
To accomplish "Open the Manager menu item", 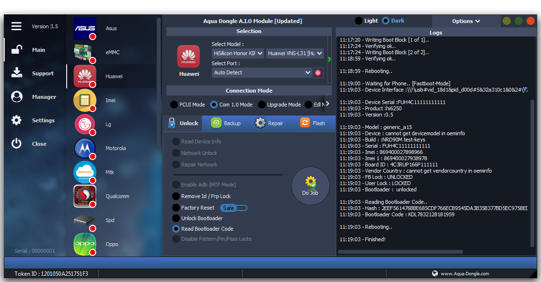I will click(44, 97).
